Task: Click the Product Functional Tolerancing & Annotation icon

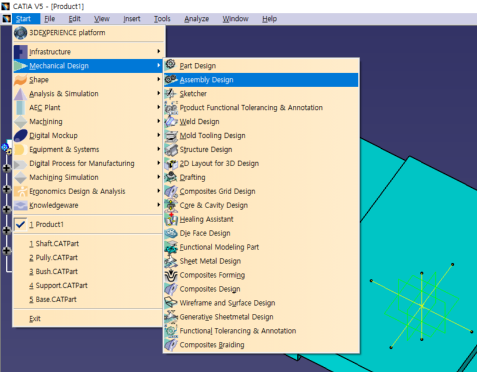Action: 171,108
